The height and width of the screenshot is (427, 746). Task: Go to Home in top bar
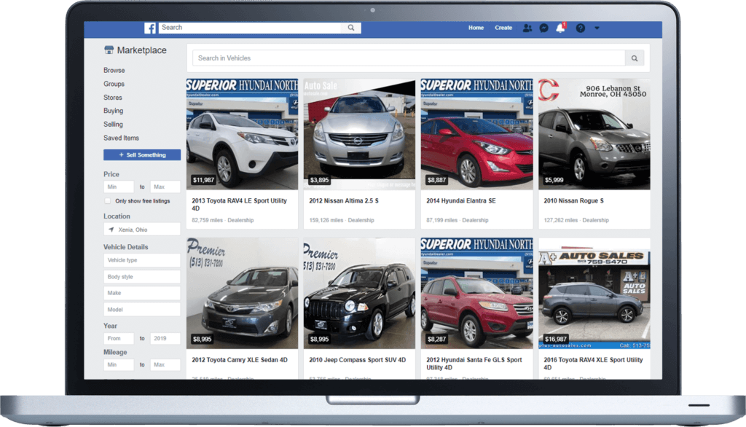click(x=476, y=28)
